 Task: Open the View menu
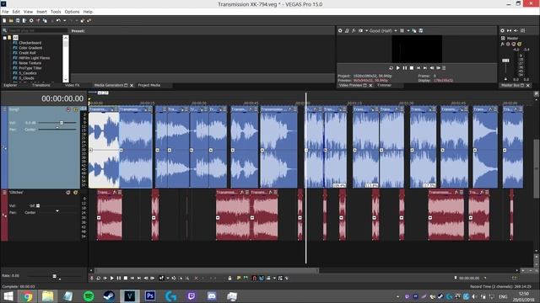[28, 12]
